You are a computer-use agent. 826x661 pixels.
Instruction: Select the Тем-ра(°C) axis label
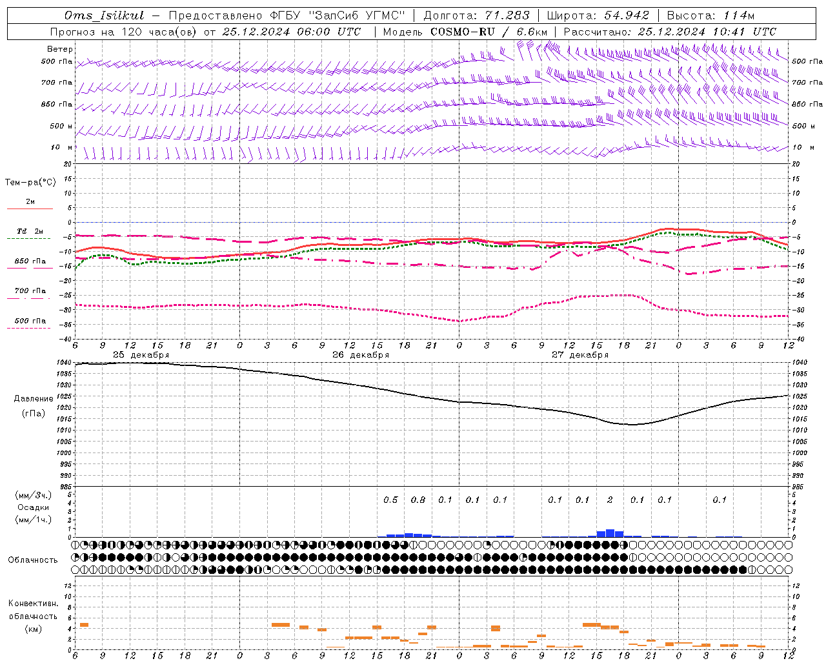click(30, 183)
